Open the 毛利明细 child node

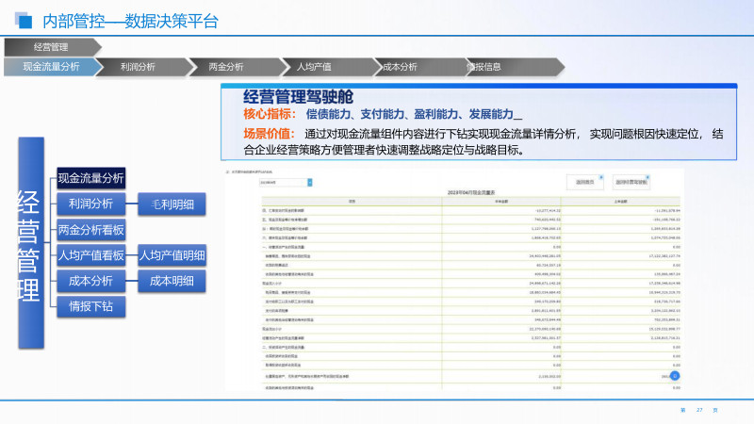[172, 204]
